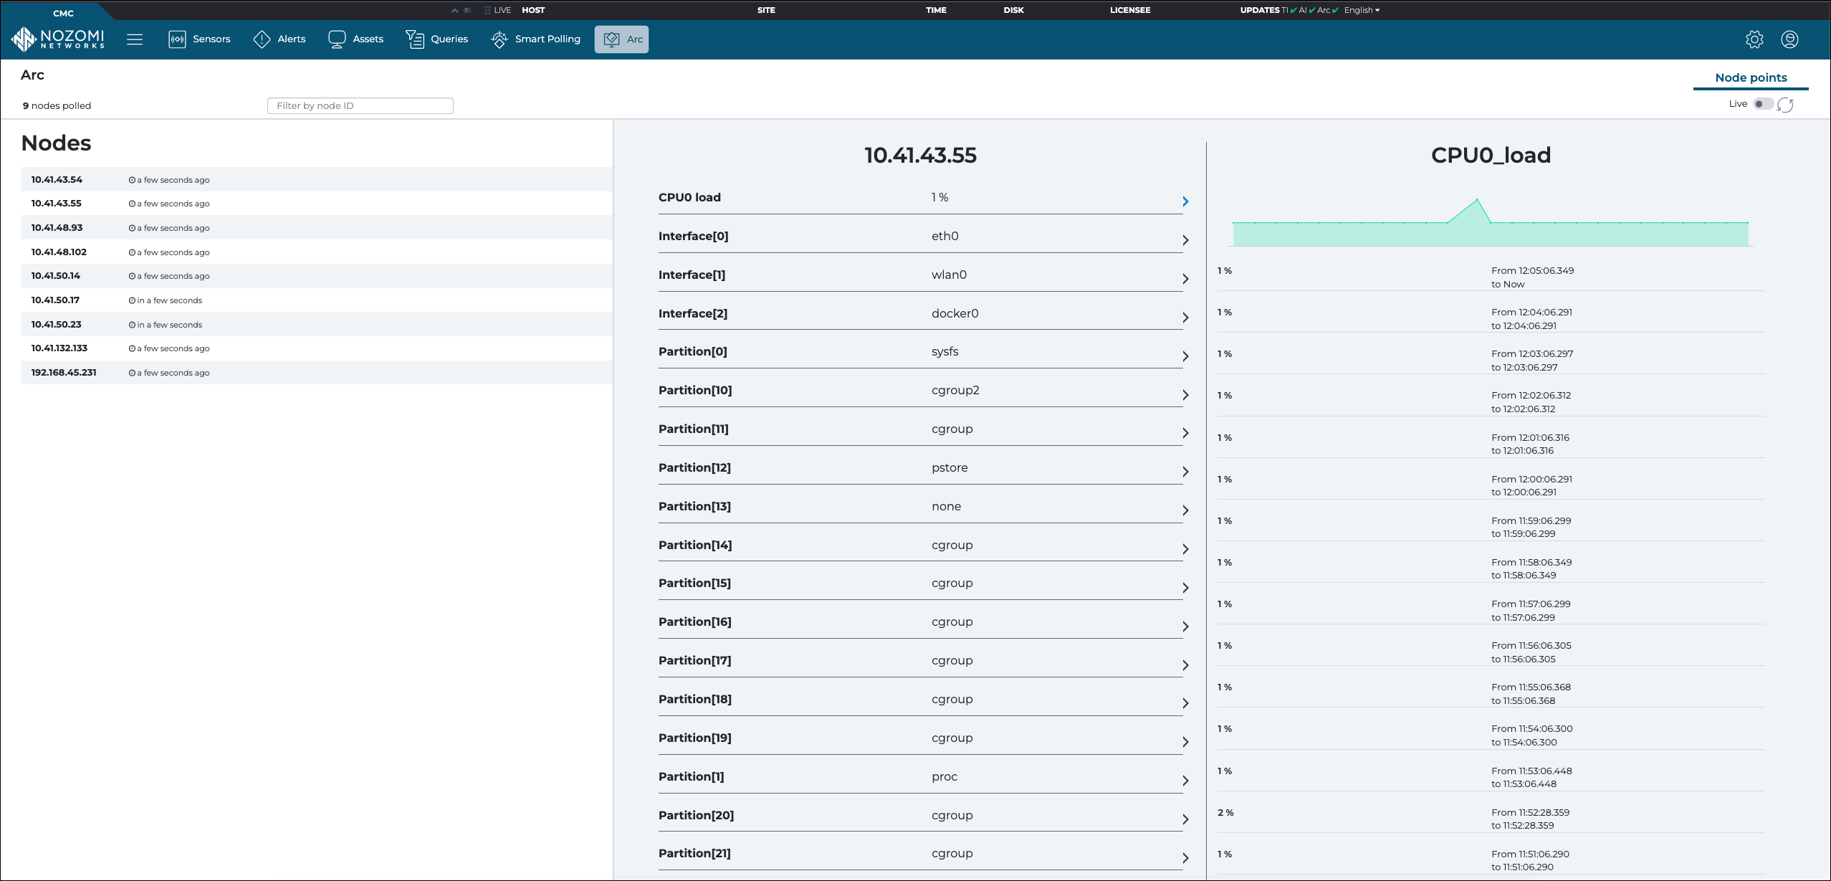Open the English language dropdown
Image resolution: width=1831 pixels, height=881 pixels.
(1362, 10)
